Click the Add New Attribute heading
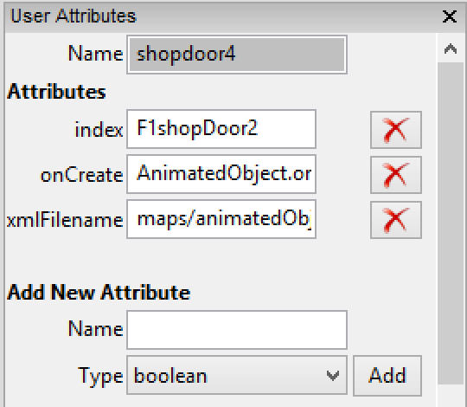This screenshot has height=407, width=467. coord(99,292)
